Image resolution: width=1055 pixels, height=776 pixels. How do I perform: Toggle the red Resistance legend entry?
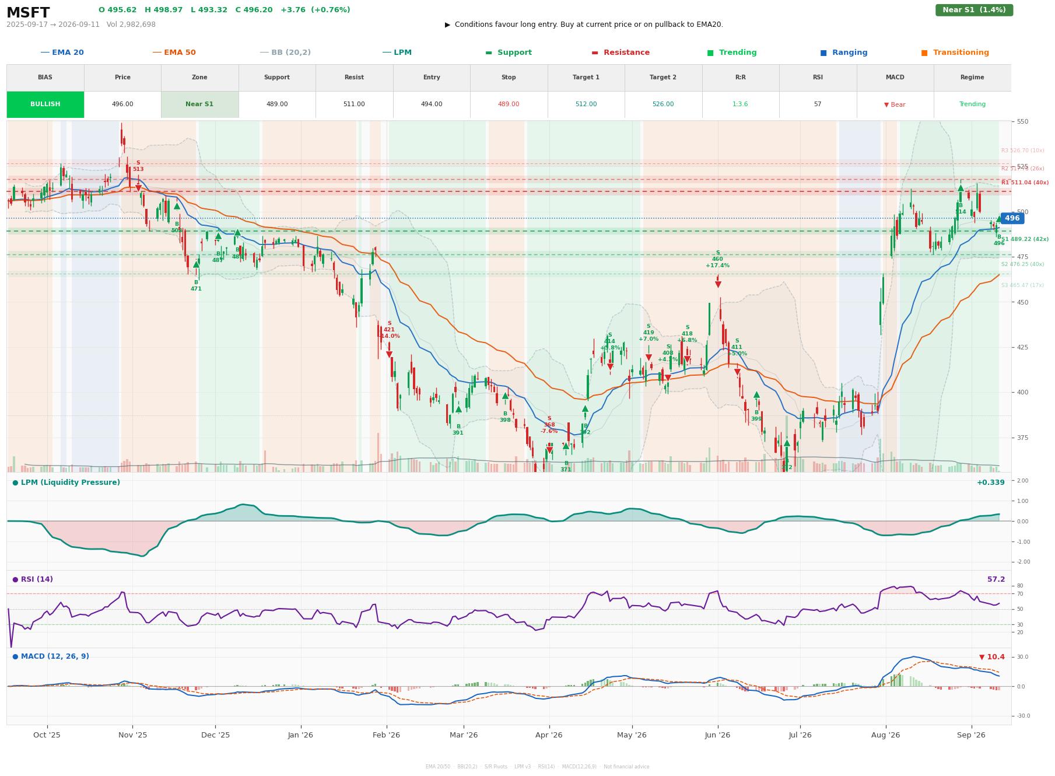pos(621,53)
